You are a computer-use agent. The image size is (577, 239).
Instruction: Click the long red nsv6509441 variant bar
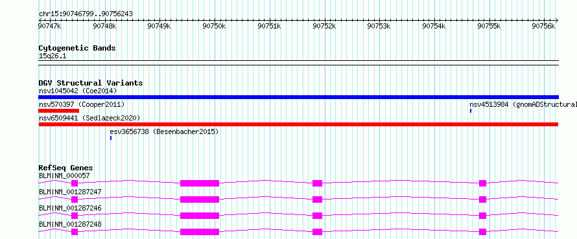pyautogui.click(x=298, y=124)
